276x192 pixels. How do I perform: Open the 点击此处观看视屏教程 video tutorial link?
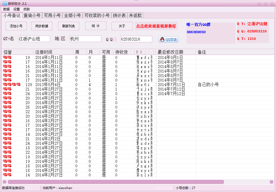[x=156, y=26]
